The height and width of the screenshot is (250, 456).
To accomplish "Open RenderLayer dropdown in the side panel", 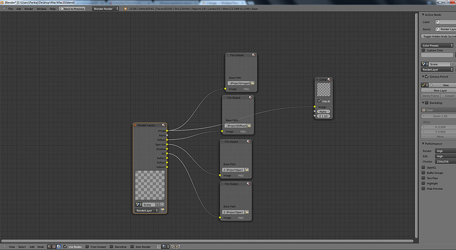I will [x=437, y=69].
